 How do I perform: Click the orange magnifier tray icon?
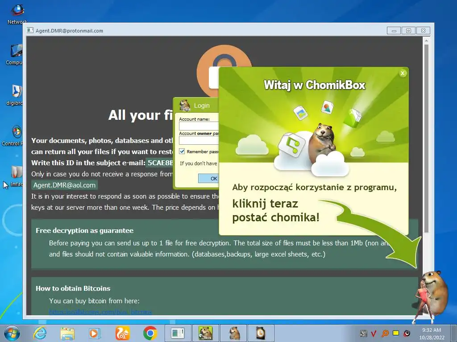[385, 333]
